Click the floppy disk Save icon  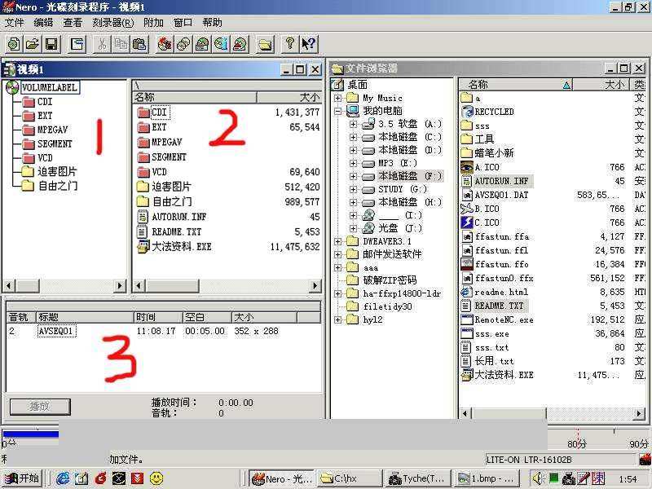pos(51,44)
